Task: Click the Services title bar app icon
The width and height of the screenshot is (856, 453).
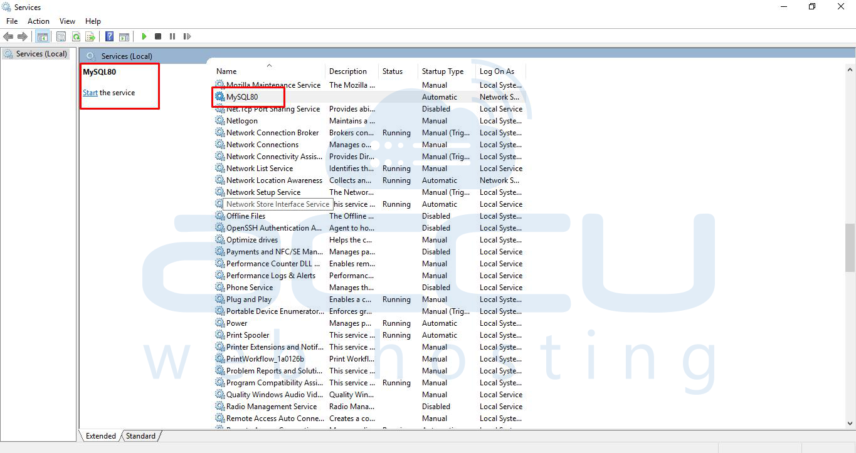Action: [7, 7]
